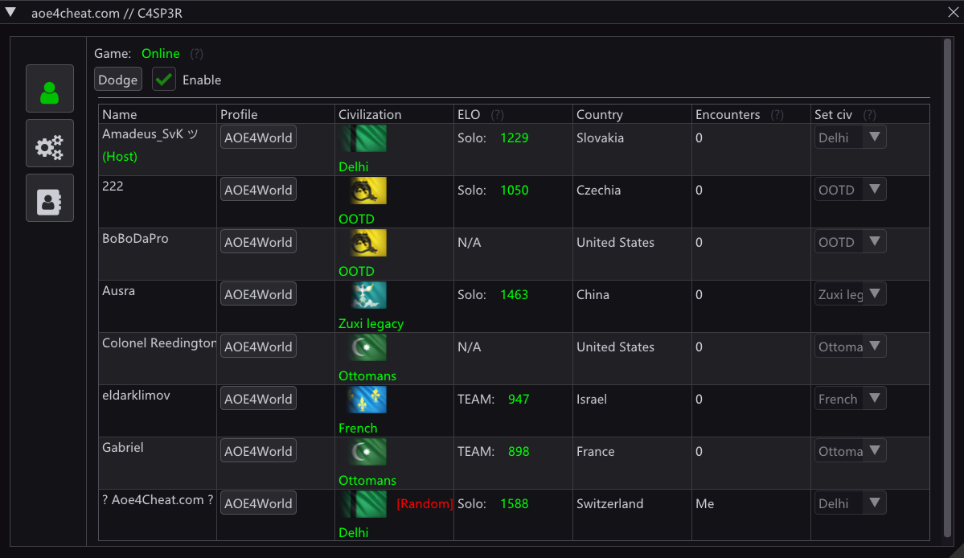Image resolution: width=964 pixels, height=558 pixels.
Task: Open the contact book tab in sidebar
Action: (50, 198)
